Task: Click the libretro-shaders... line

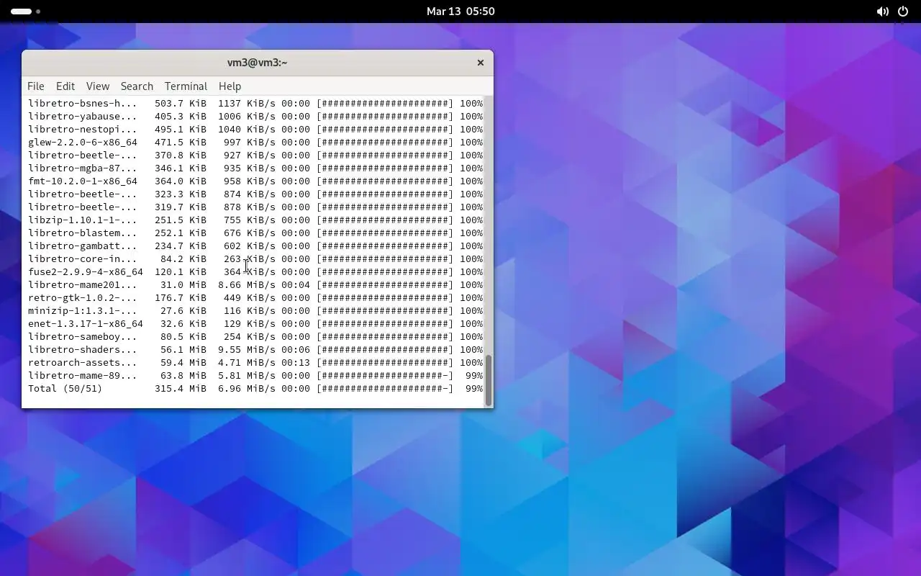Action: [x=255, y=349]
